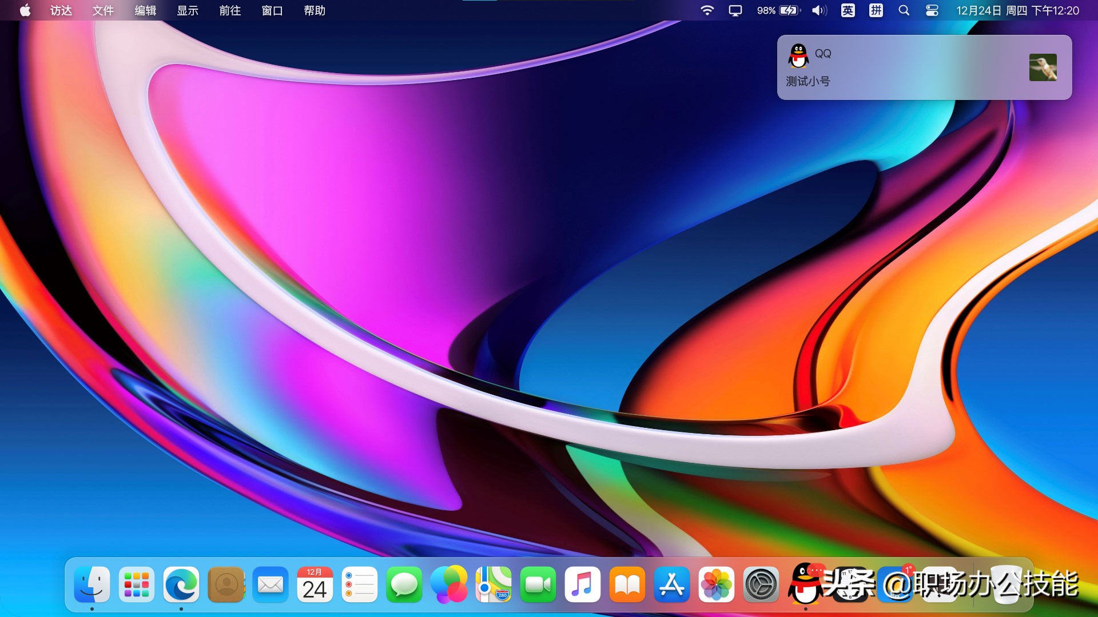Open Calendar showing 24 in dock
This screenshot has width=1098, height=617.
point(315,584)
